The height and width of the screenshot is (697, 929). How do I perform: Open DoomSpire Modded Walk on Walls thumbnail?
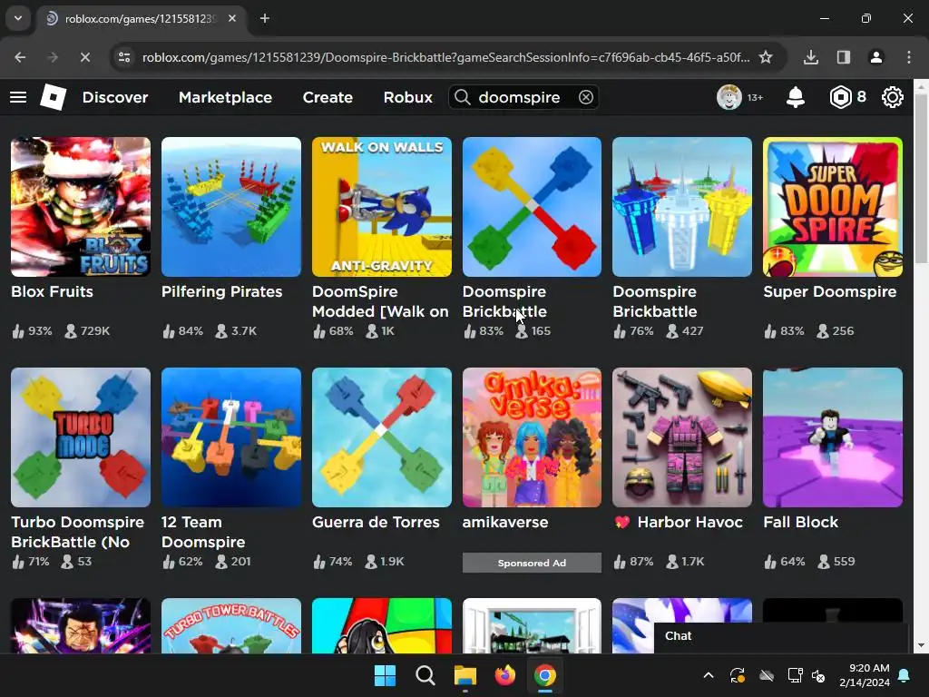382,207
